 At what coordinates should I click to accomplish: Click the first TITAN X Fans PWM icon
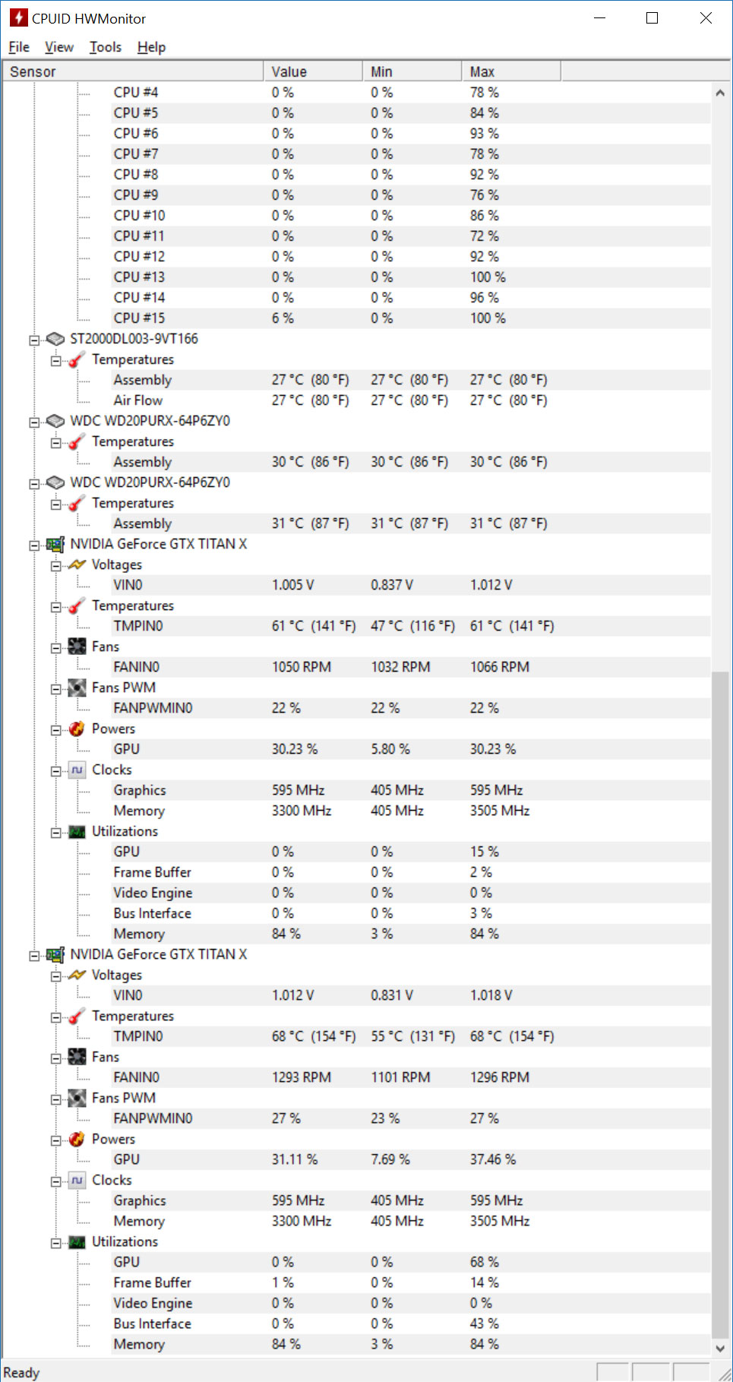77,688
